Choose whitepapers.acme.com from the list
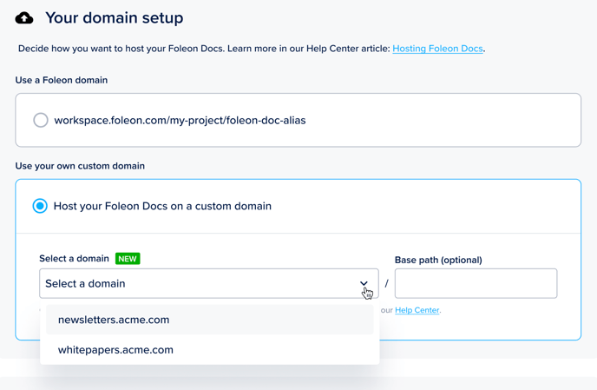This screenshot has width=597, height=390. pos(115,350)
